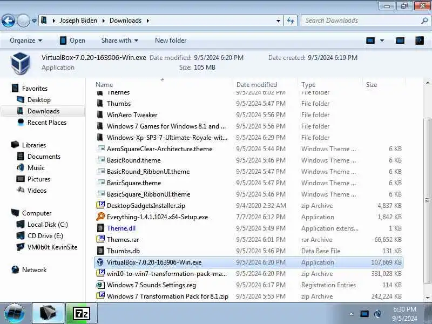The width and height of the screenshot is (432, 324).
Task: Click the Back navigation arrow
Action: pyautogui.click(x=8, y=21)
